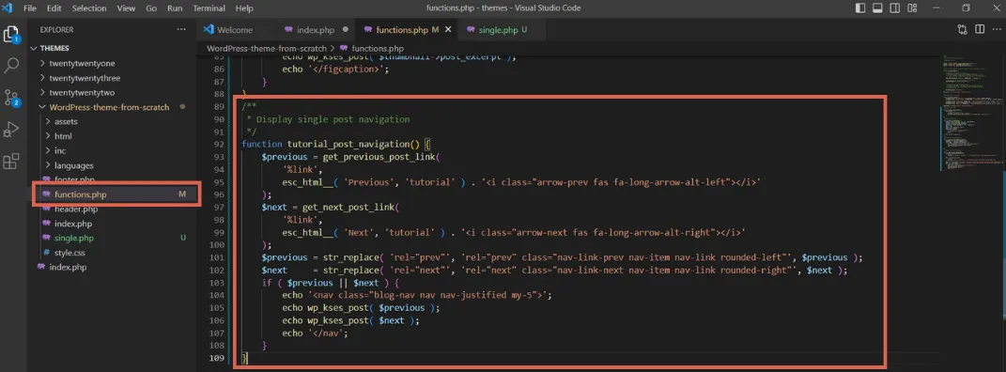The image size is (1006, 372).
Task: Open index.php inside WordPress-theme-from-scratch folder
Action: (73, 224)
